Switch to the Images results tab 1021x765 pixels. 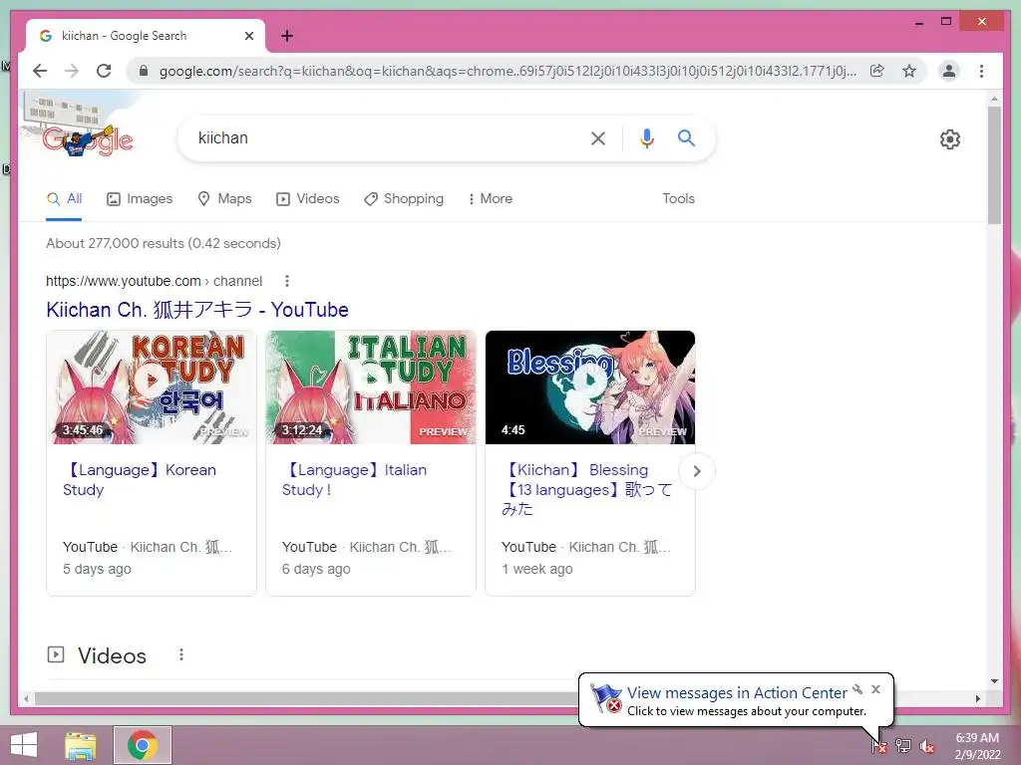coord(140,199)
